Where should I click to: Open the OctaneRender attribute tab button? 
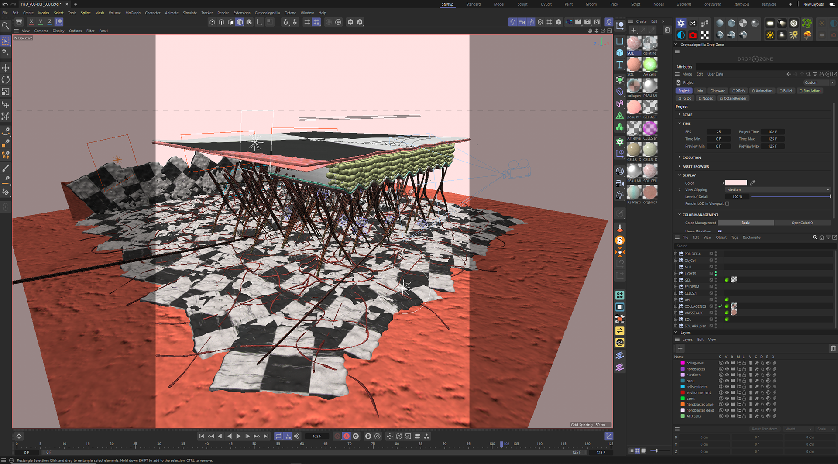(733, 98)
